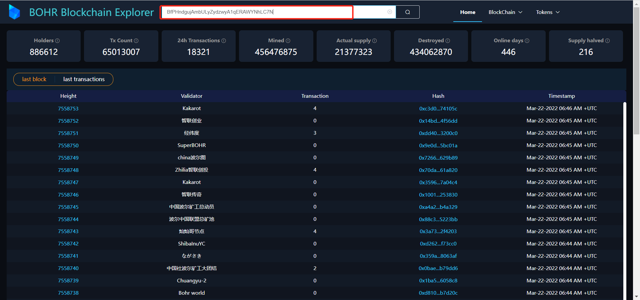Open the Tokens dropdown menu

pyautogui.click(x=548, y=12)
